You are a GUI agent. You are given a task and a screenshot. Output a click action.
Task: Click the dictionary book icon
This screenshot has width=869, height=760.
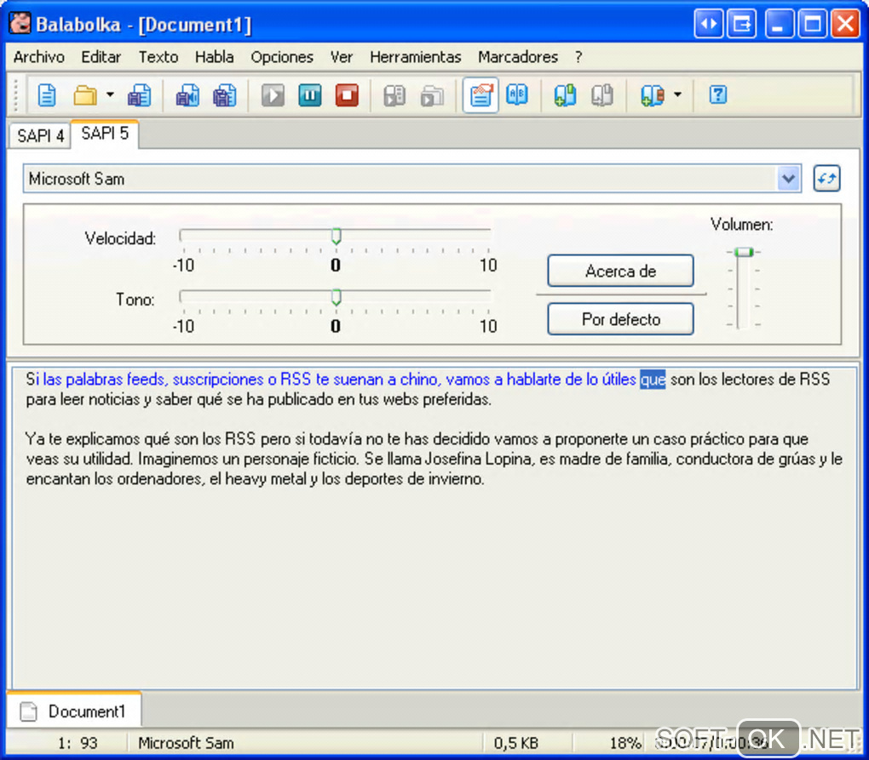tap(517, 94)
